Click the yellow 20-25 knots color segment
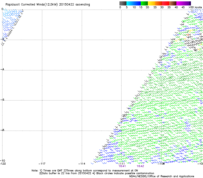Viewport: 203px width, 178px height. point(151,3)
